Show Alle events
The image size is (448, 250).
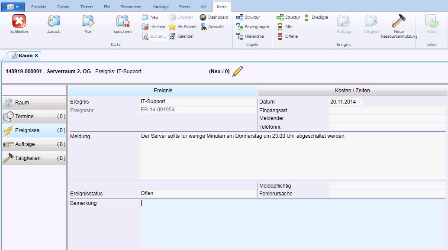[284, 26]
